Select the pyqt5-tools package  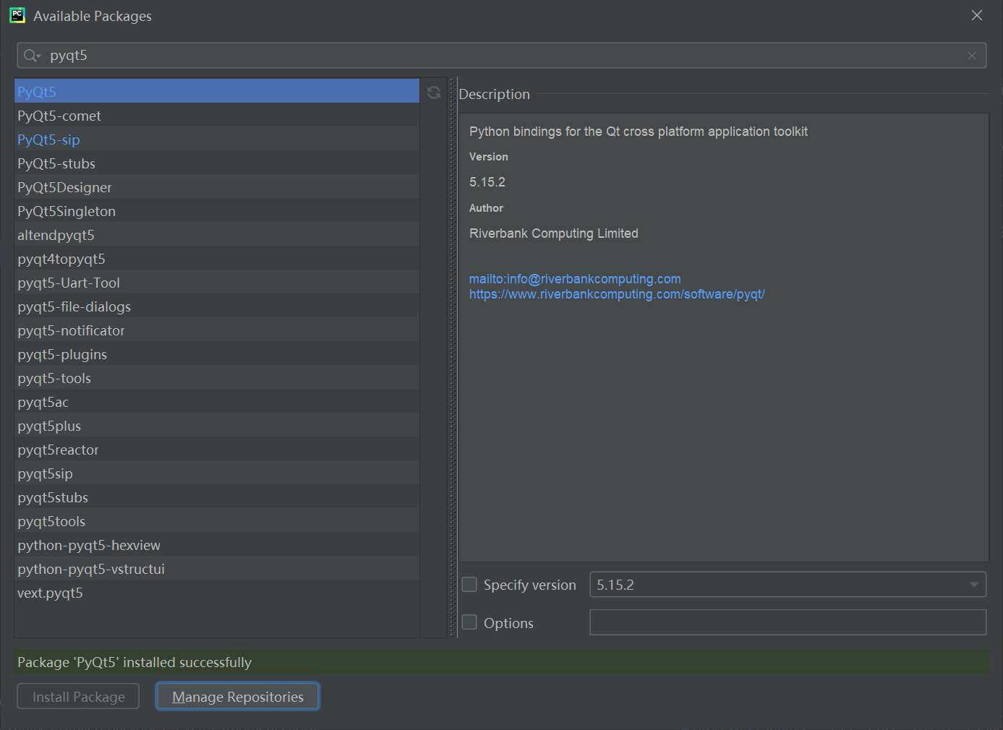[217, 377]
